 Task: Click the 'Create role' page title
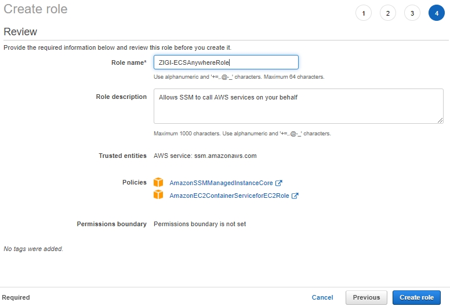[35, 9]
